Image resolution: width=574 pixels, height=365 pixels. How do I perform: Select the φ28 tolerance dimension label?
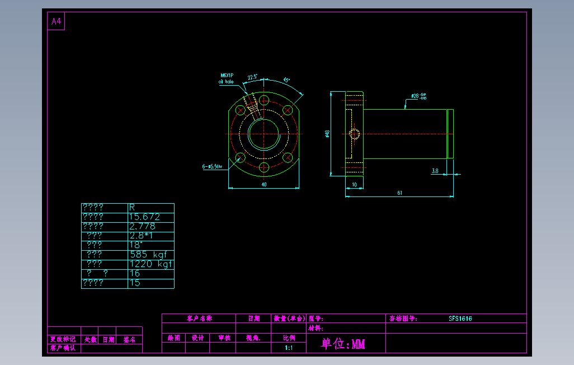click(x=418, y=96)
